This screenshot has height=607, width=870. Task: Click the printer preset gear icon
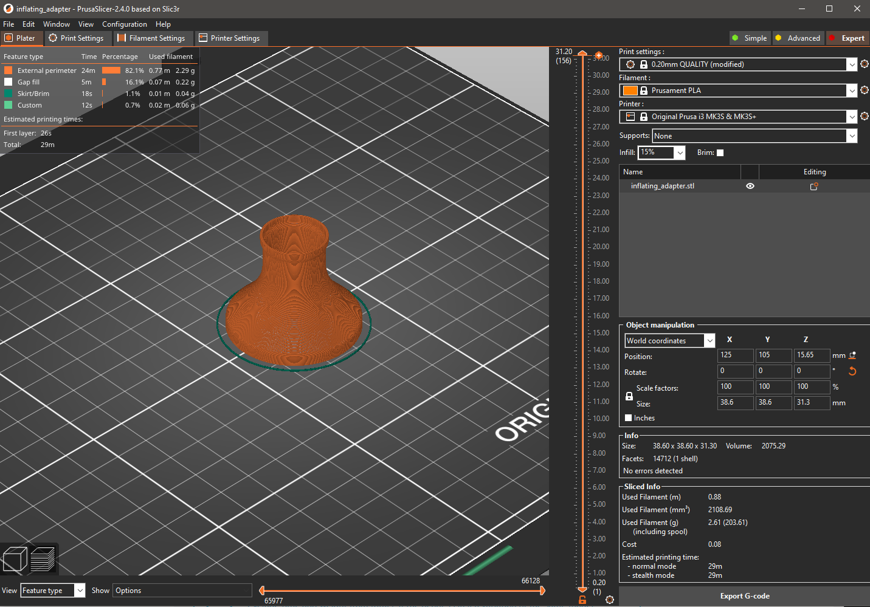[x=865, y=116]
